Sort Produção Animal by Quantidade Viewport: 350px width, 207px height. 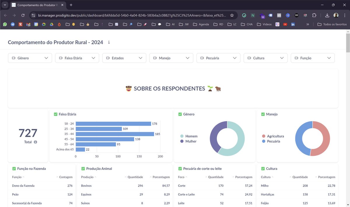click(134, 177)
